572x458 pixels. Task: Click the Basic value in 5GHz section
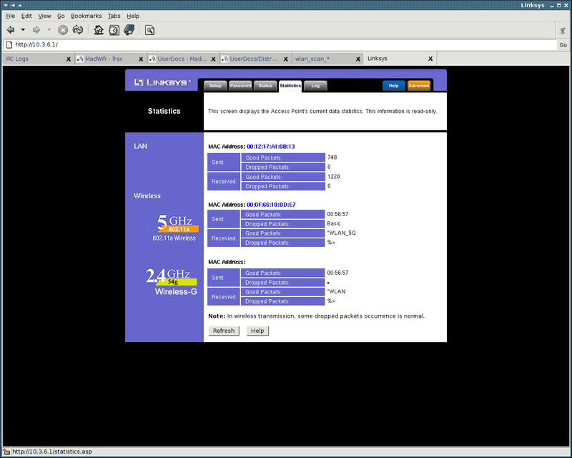[x=334, y=223]
